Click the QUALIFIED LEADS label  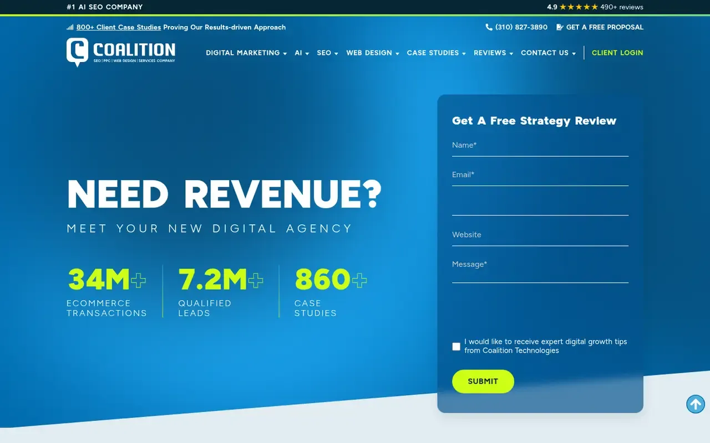pyautogui.click(x=205, y=308)
